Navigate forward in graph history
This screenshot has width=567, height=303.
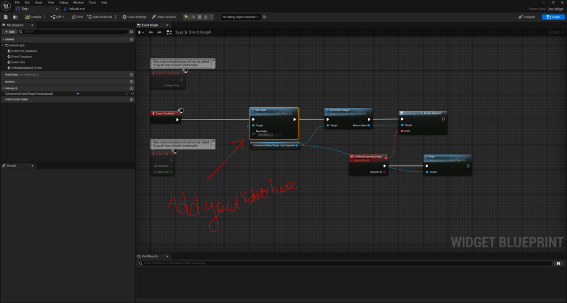click(159, 32)
